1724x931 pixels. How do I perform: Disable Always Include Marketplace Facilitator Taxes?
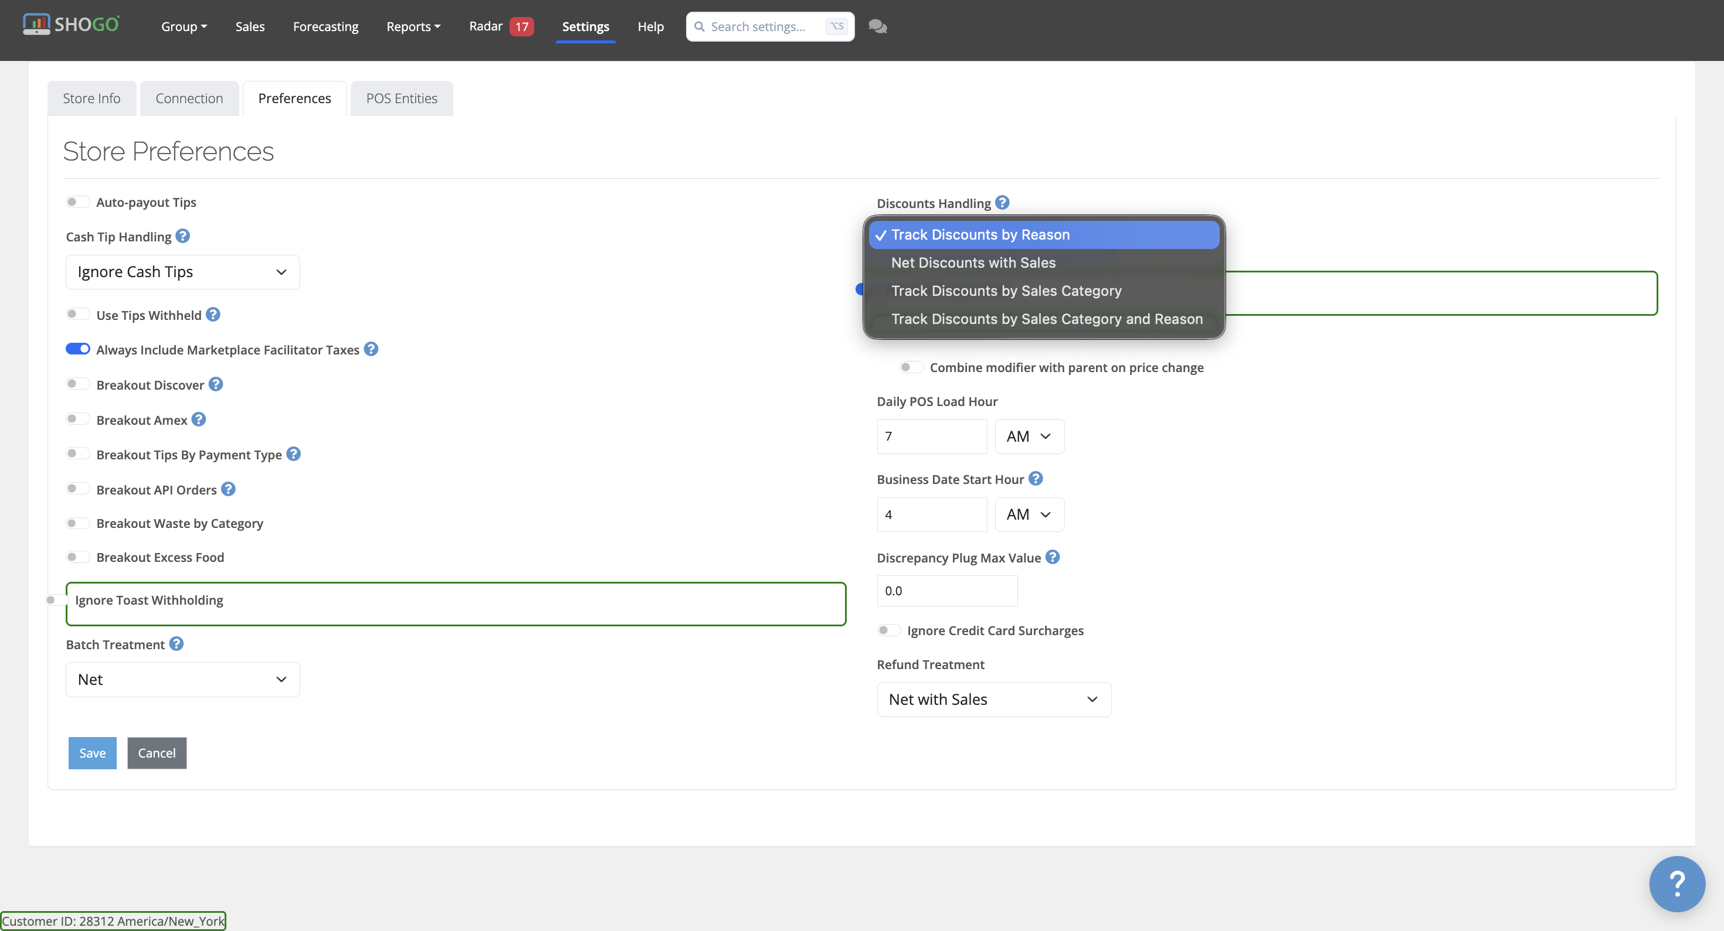pyautogui.click(x=77, y=349)
